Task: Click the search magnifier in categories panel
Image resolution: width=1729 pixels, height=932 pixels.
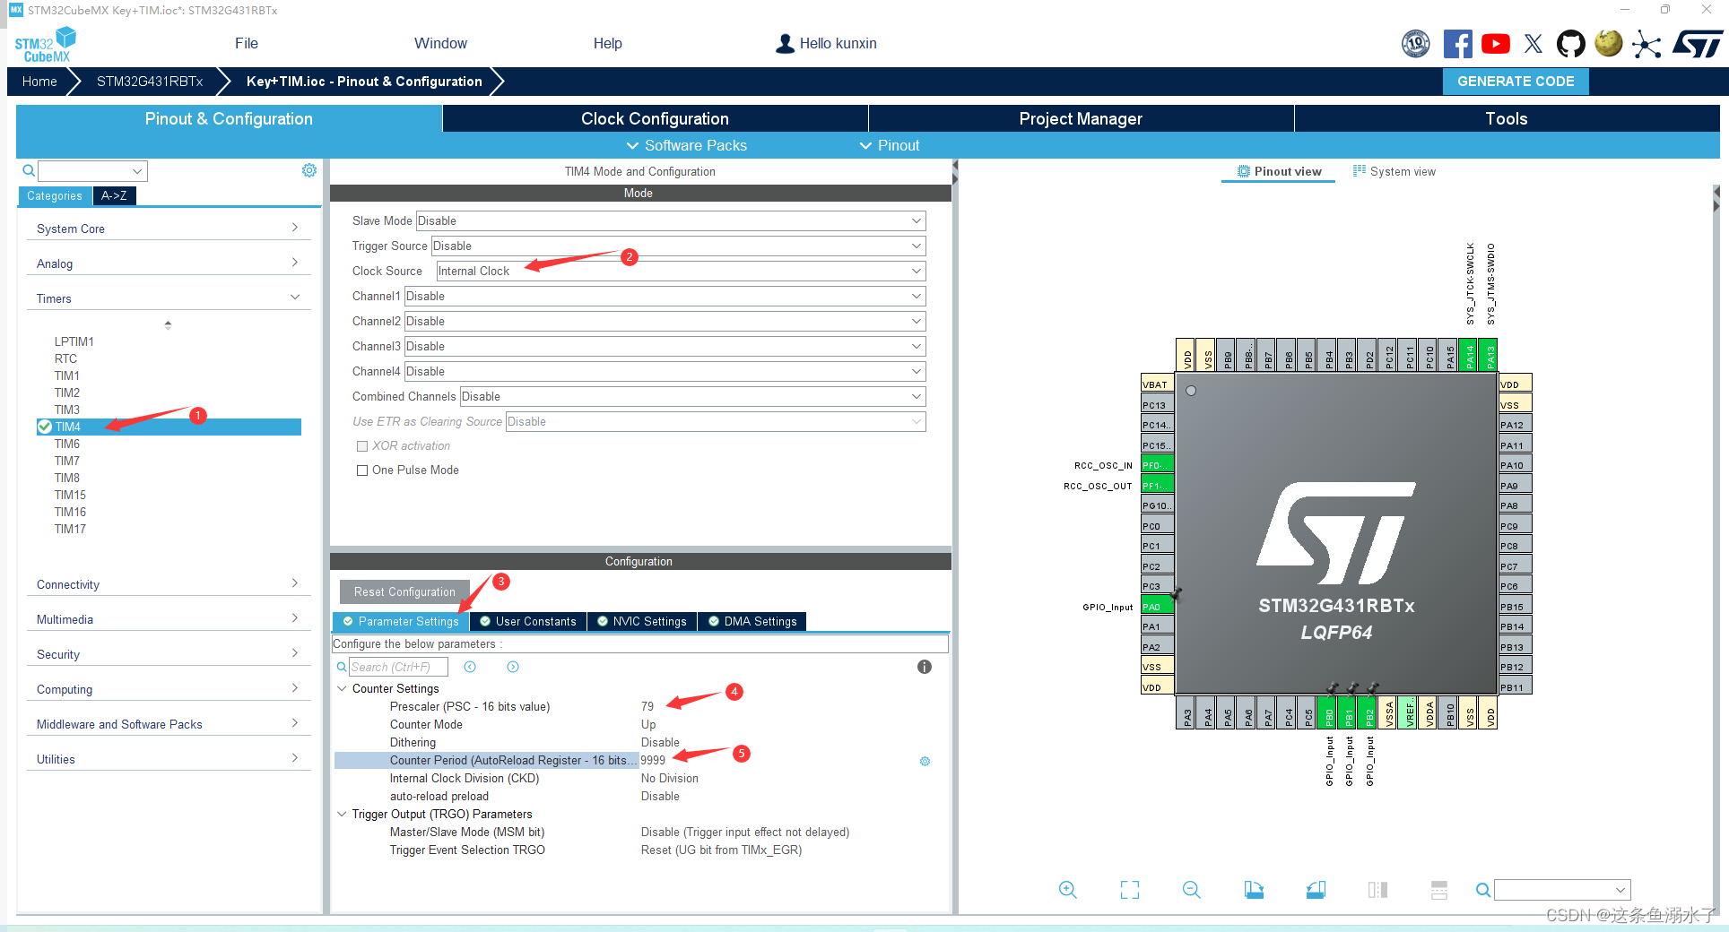Action: coord(29,170)
